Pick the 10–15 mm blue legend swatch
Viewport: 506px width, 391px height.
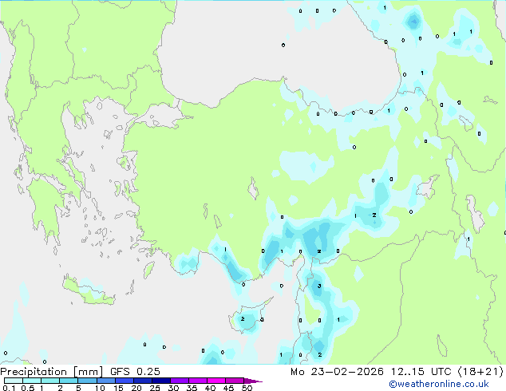tap(106, 381)
